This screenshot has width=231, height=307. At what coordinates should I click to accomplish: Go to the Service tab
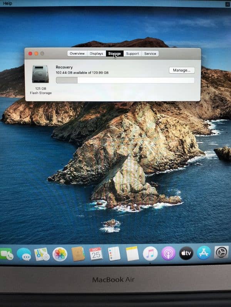tap(150, 54)
